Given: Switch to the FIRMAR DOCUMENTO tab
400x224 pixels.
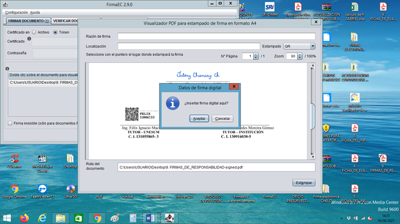Looking at the screenshot, I should click(28, 21).
